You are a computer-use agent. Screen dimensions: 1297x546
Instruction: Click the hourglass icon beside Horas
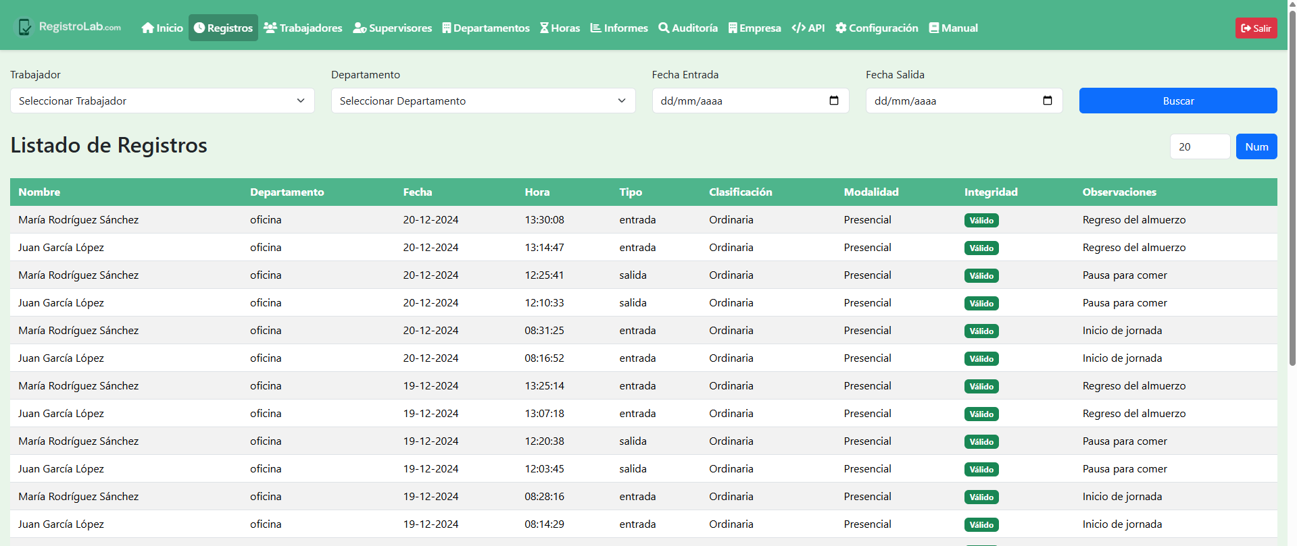544,28
